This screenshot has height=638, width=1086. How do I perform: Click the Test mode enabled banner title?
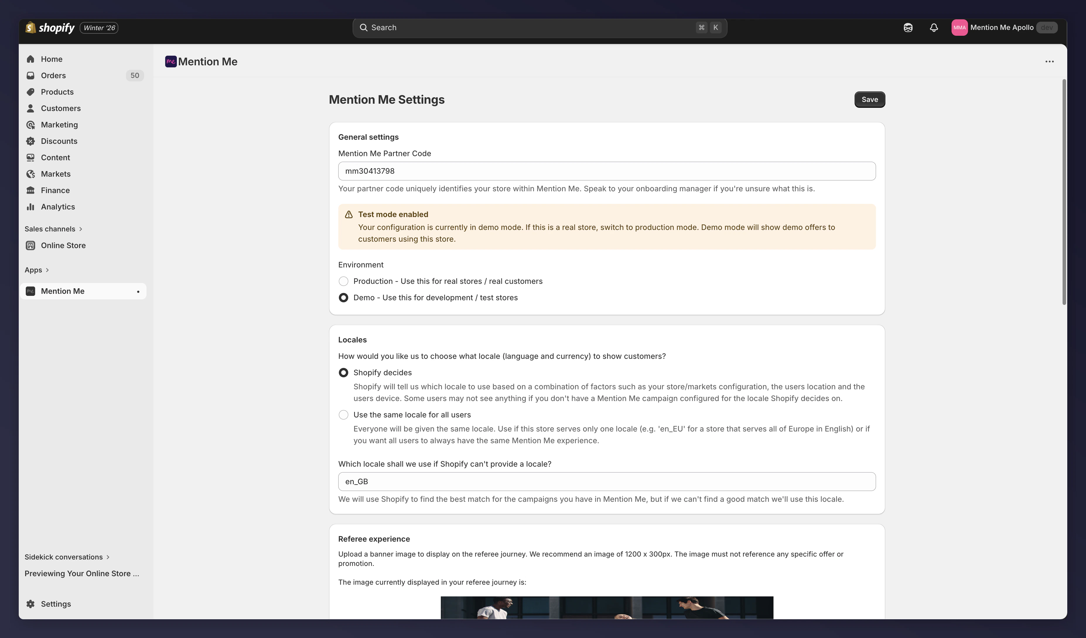pyautogui.click(x=393, y=214)
